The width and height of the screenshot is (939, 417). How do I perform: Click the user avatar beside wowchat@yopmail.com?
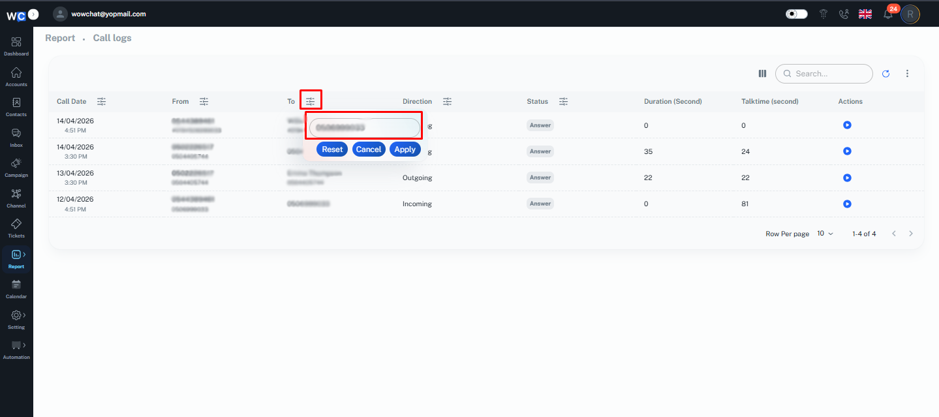[60, 13]
